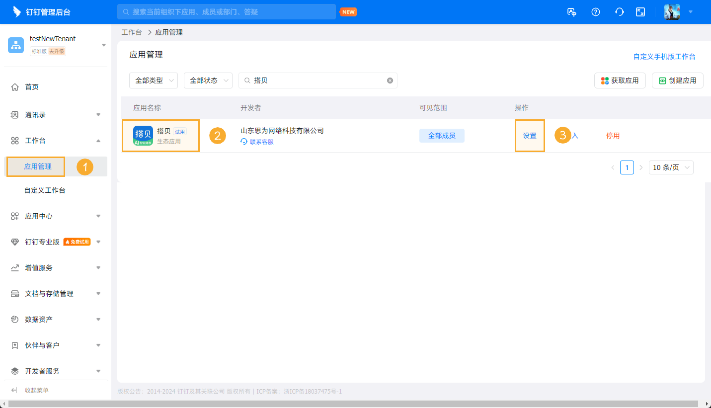This screenshot has height=408, width=711.
Task: Open the 全部类型 filter dropdown
Action: pos(154,80)
